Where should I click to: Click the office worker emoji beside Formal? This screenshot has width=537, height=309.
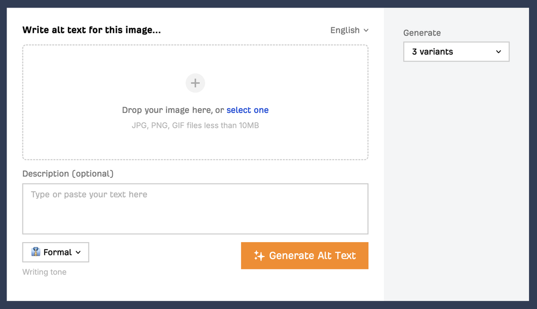(36, 252)
